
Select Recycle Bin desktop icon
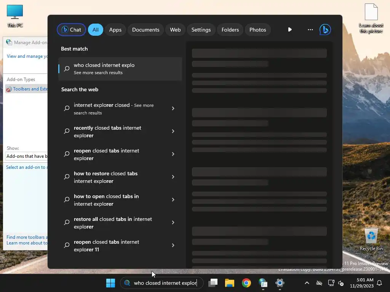coord(371,240)
